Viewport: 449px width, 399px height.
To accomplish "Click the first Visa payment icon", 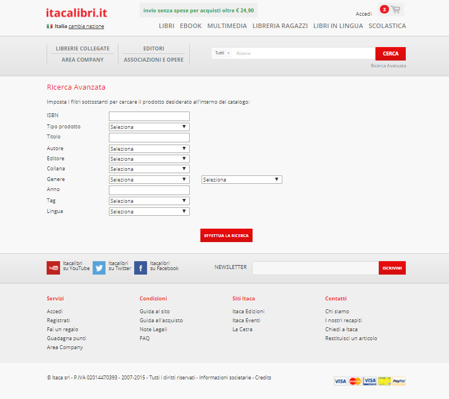I will coord(341,381).
